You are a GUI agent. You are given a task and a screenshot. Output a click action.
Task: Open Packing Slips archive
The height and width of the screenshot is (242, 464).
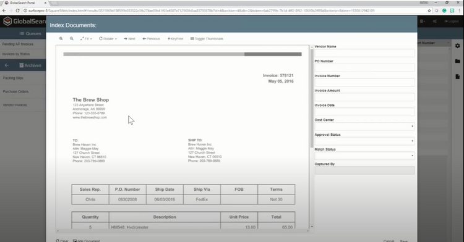coord(13,78)
